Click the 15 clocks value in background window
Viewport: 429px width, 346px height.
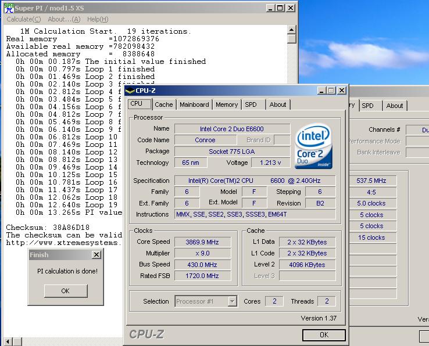click(x=371, y=237)
